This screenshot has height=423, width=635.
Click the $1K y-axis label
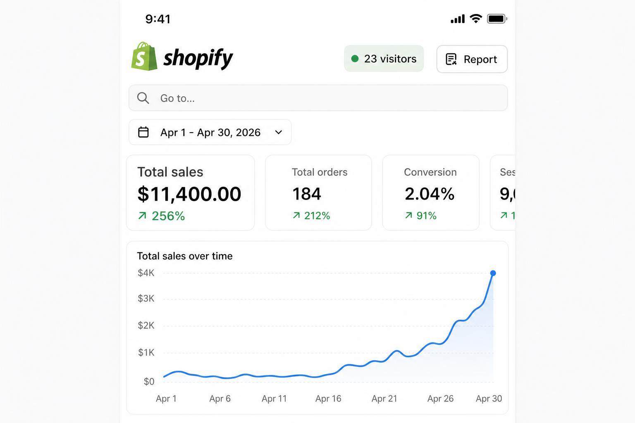(146, 352)
